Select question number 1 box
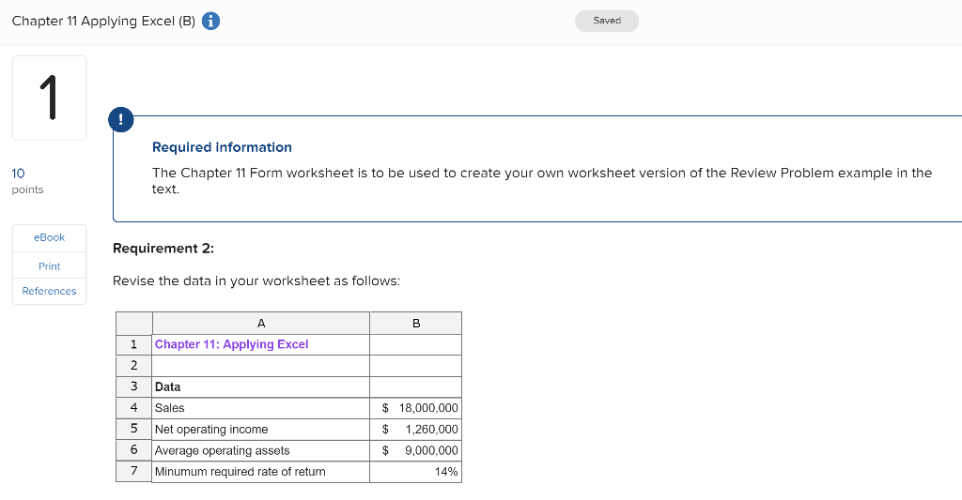Screen dimensions: 962x500 [x=49, y=98]
